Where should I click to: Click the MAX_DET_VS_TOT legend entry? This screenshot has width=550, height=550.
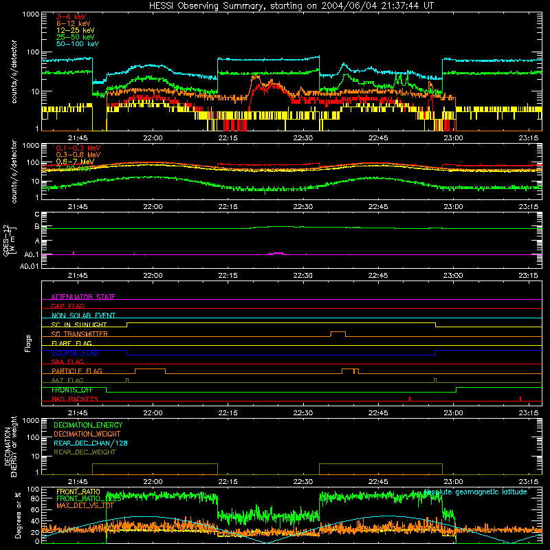point(85,505)
